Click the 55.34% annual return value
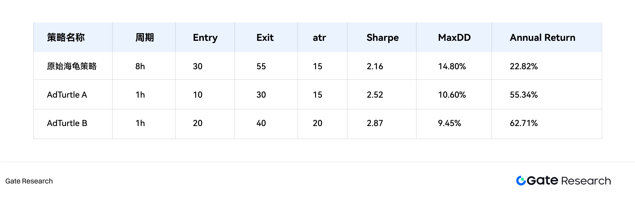Image resolution: width=635 pixels, height=200 pixels. coord(524,95)
